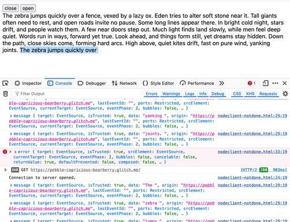The image size is (290, 222).
Task: Click the red error count badge
Action: (252, 83)
